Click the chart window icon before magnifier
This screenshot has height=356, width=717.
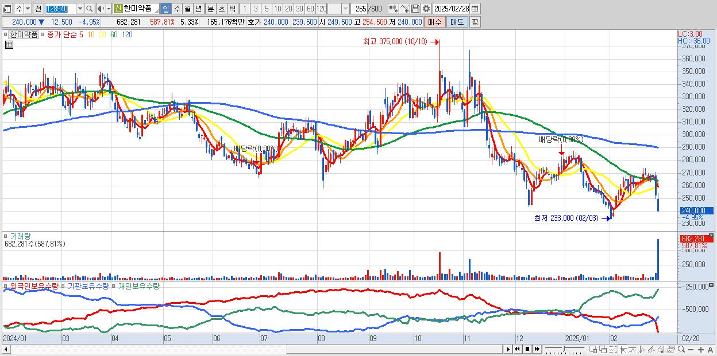(x=672, y=349)
